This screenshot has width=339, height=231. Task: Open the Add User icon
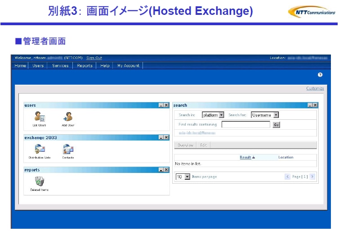(68, 117)
